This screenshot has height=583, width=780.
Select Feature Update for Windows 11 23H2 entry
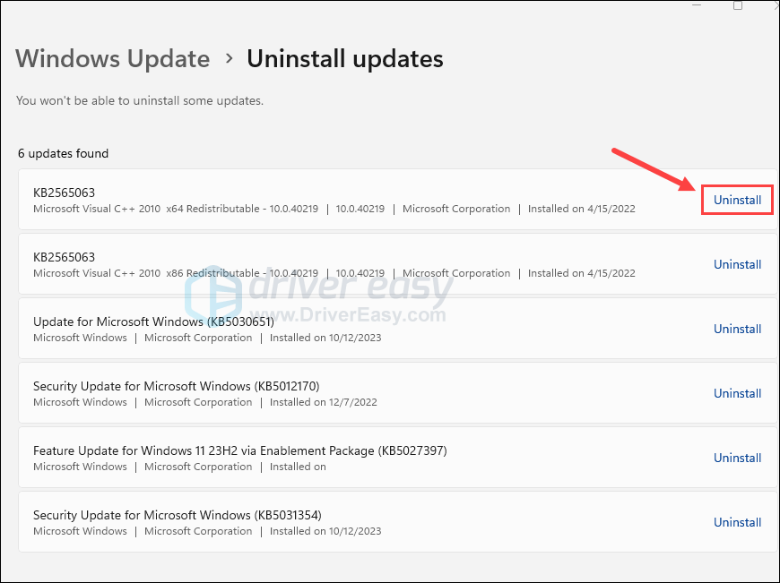(239, 450)
